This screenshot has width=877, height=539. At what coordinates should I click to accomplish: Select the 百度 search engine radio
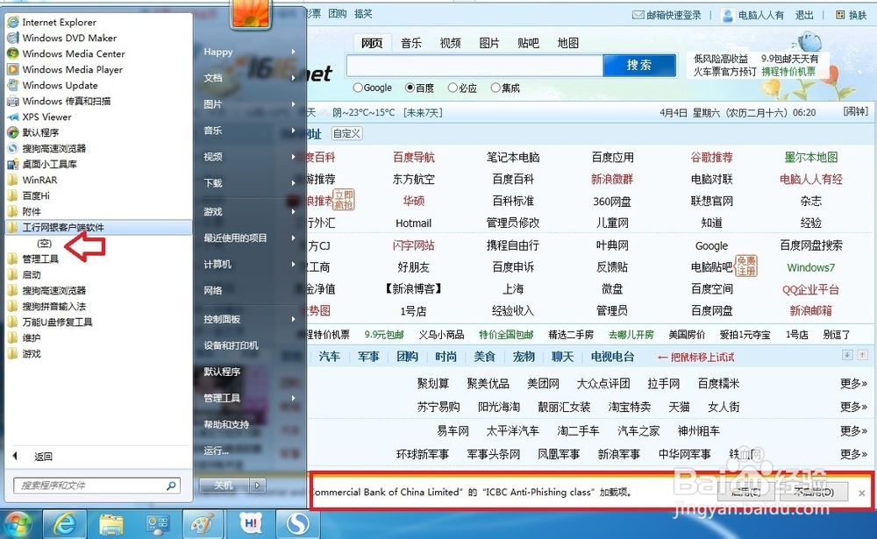tap(410, 88)
